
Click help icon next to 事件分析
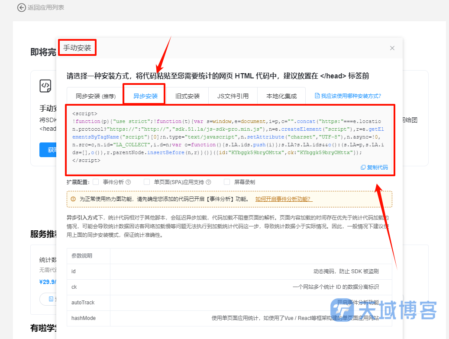(x=128, y=182)
